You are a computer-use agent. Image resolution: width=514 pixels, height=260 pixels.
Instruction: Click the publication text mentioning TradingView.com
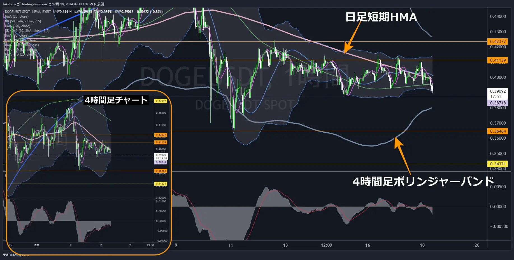click(x=53, y=4)
